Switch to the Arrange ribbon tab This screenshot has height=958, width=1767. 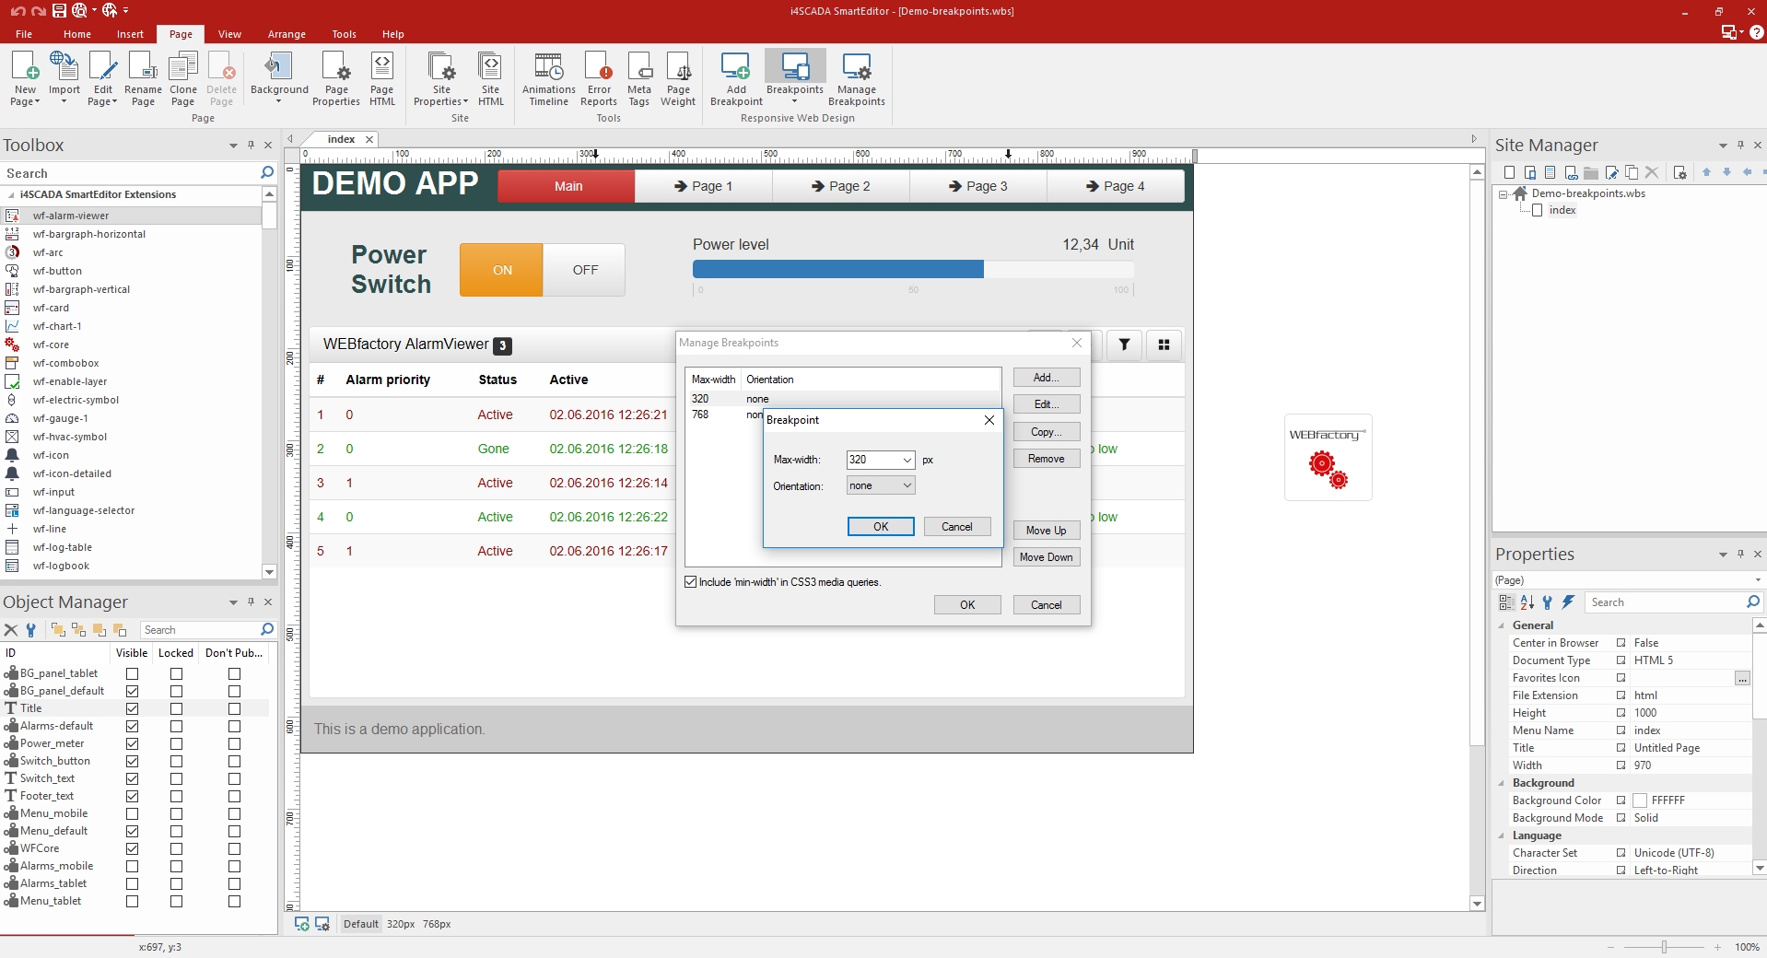pyautogui.click(x=287, y=34)
